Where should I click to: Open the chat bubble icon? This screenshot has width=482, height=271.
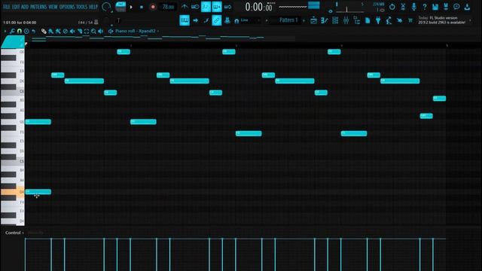[x=456, y=7]
